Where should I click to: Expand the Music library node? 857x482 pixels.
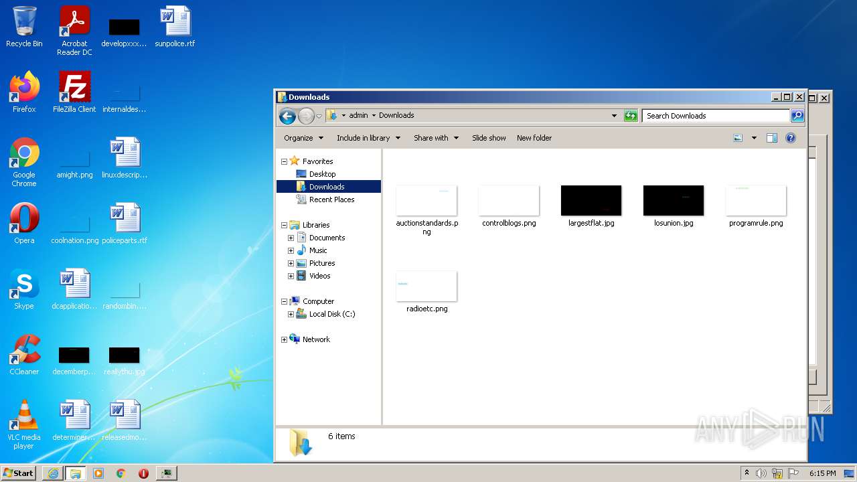(x=291, y=250)
